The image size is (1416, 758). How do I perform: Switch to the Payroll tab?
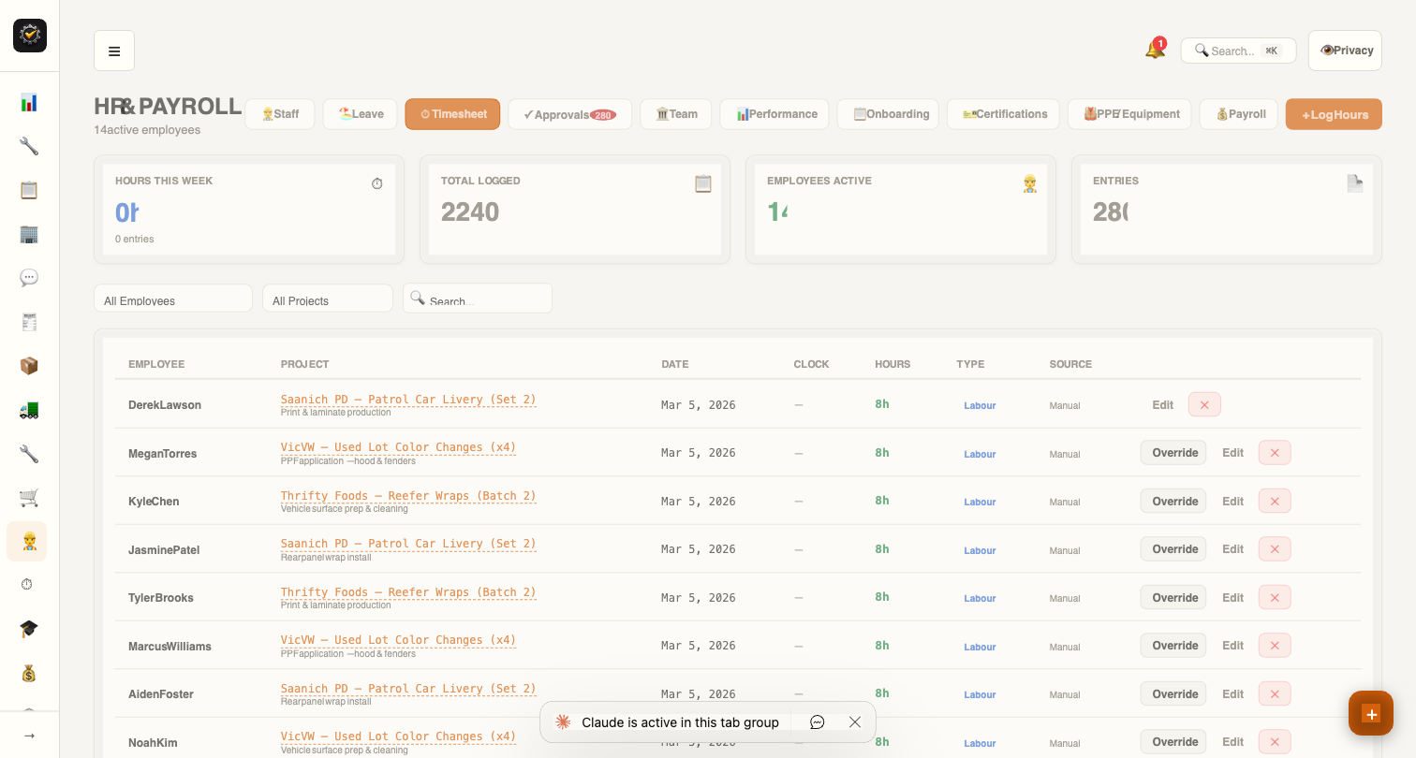tap(1238, 113)
